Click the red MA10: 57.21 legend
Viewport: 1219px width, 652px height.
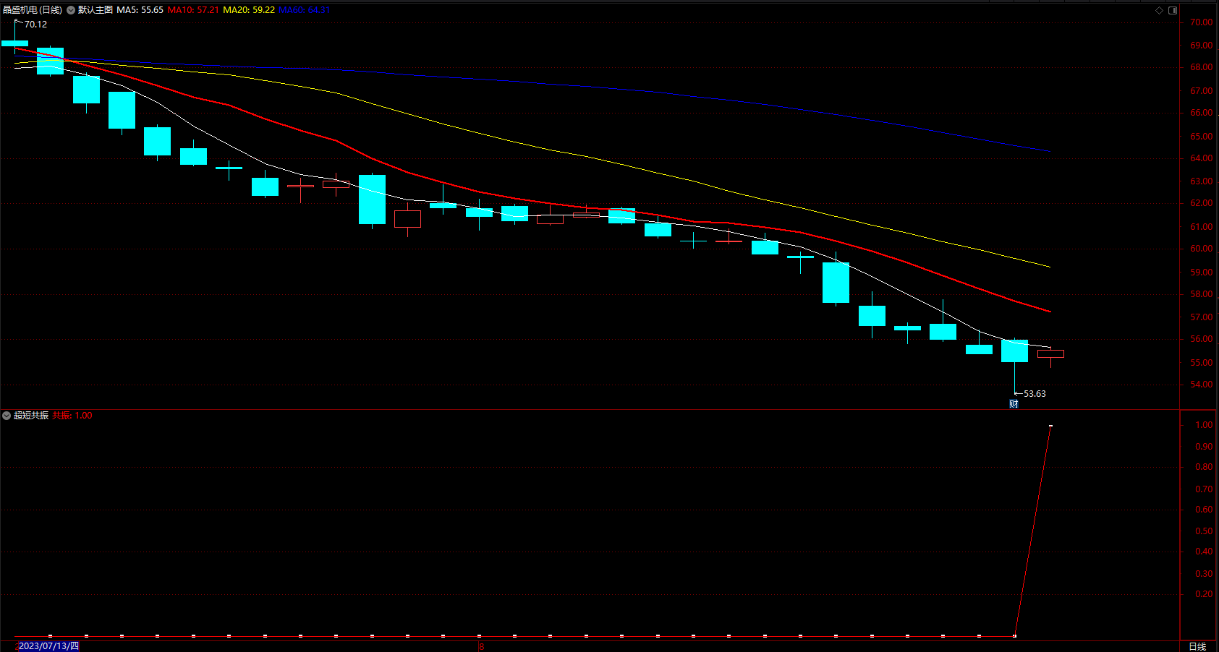pyautogui.click(x=193, y=10)
